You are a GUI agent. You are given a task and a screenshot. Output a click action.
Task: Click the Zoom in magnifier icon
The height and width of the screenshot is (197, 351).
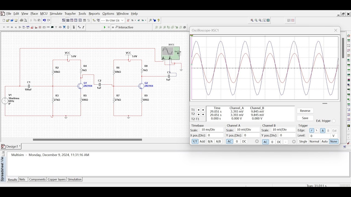tap(252, 20)
